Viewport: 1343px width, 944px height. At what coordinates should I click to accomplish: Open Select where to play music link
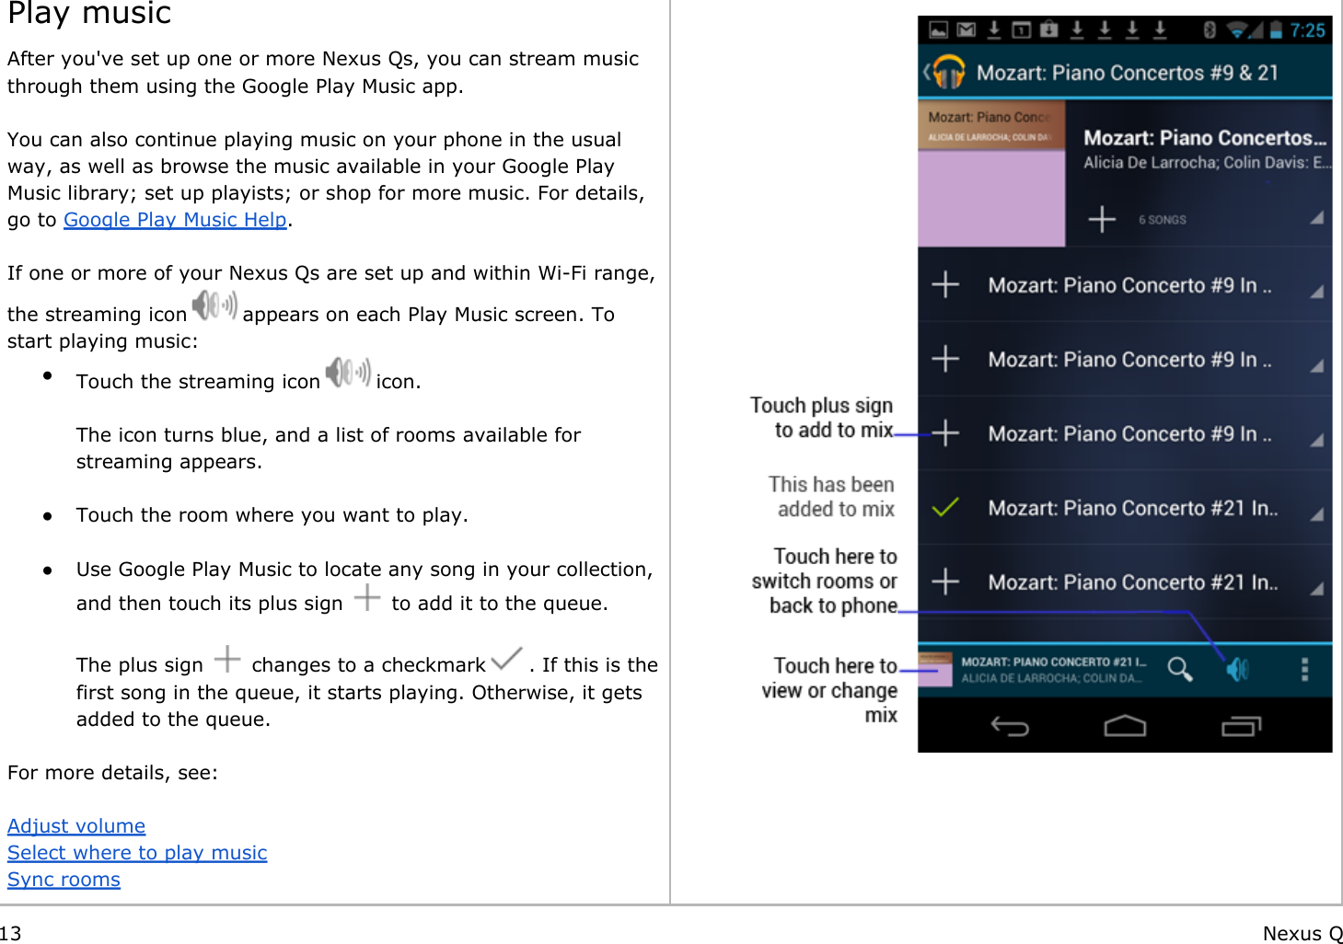(137, 853)
